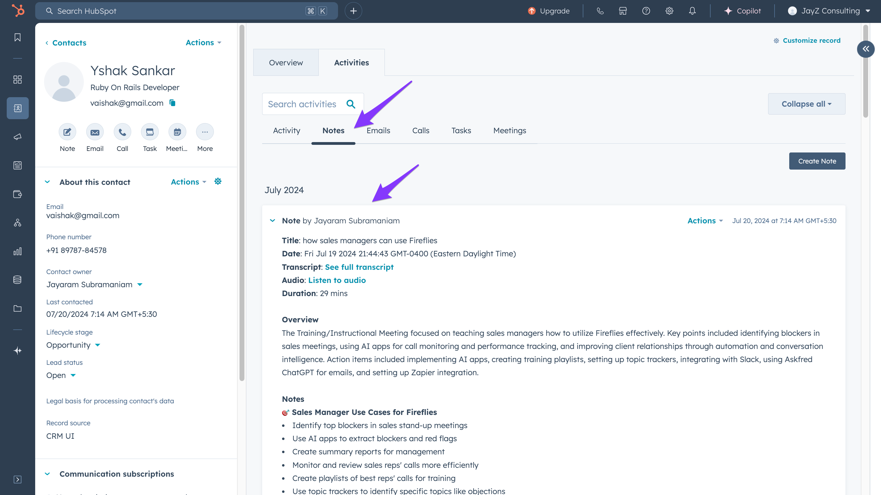Image resolution: width=881 pixels, height=495 pixels.
Task: Click the Create Note button
Action: pyautogui.click(x=817, y=161)
